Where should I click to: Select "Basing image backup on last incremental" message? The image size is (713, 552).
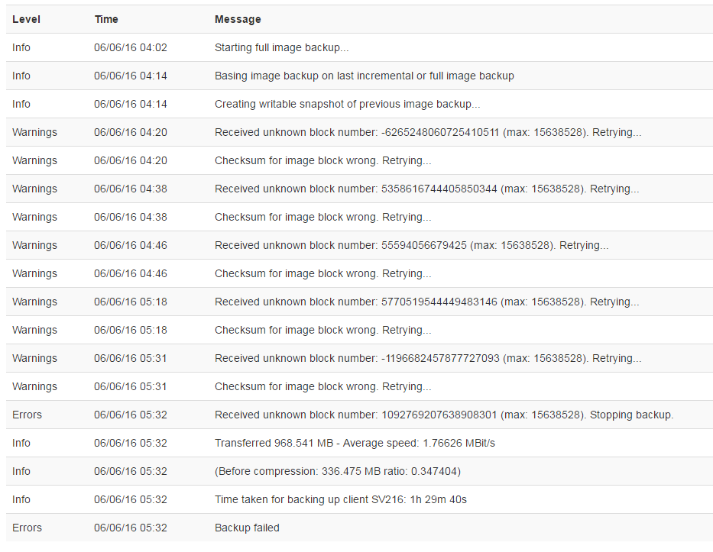[364, 76]
